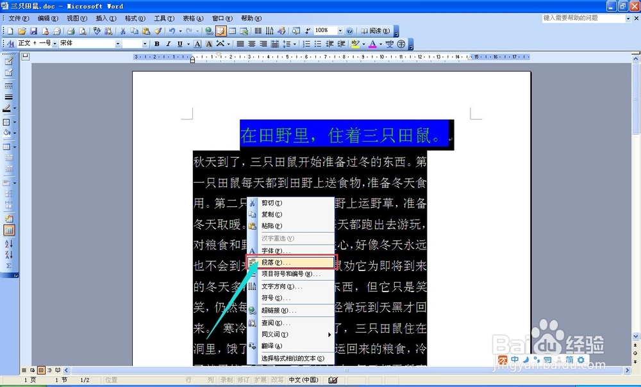The image size is (641, 387).
Task: Apply Shading Color paint bucket
Action: [x=7, y=133]
